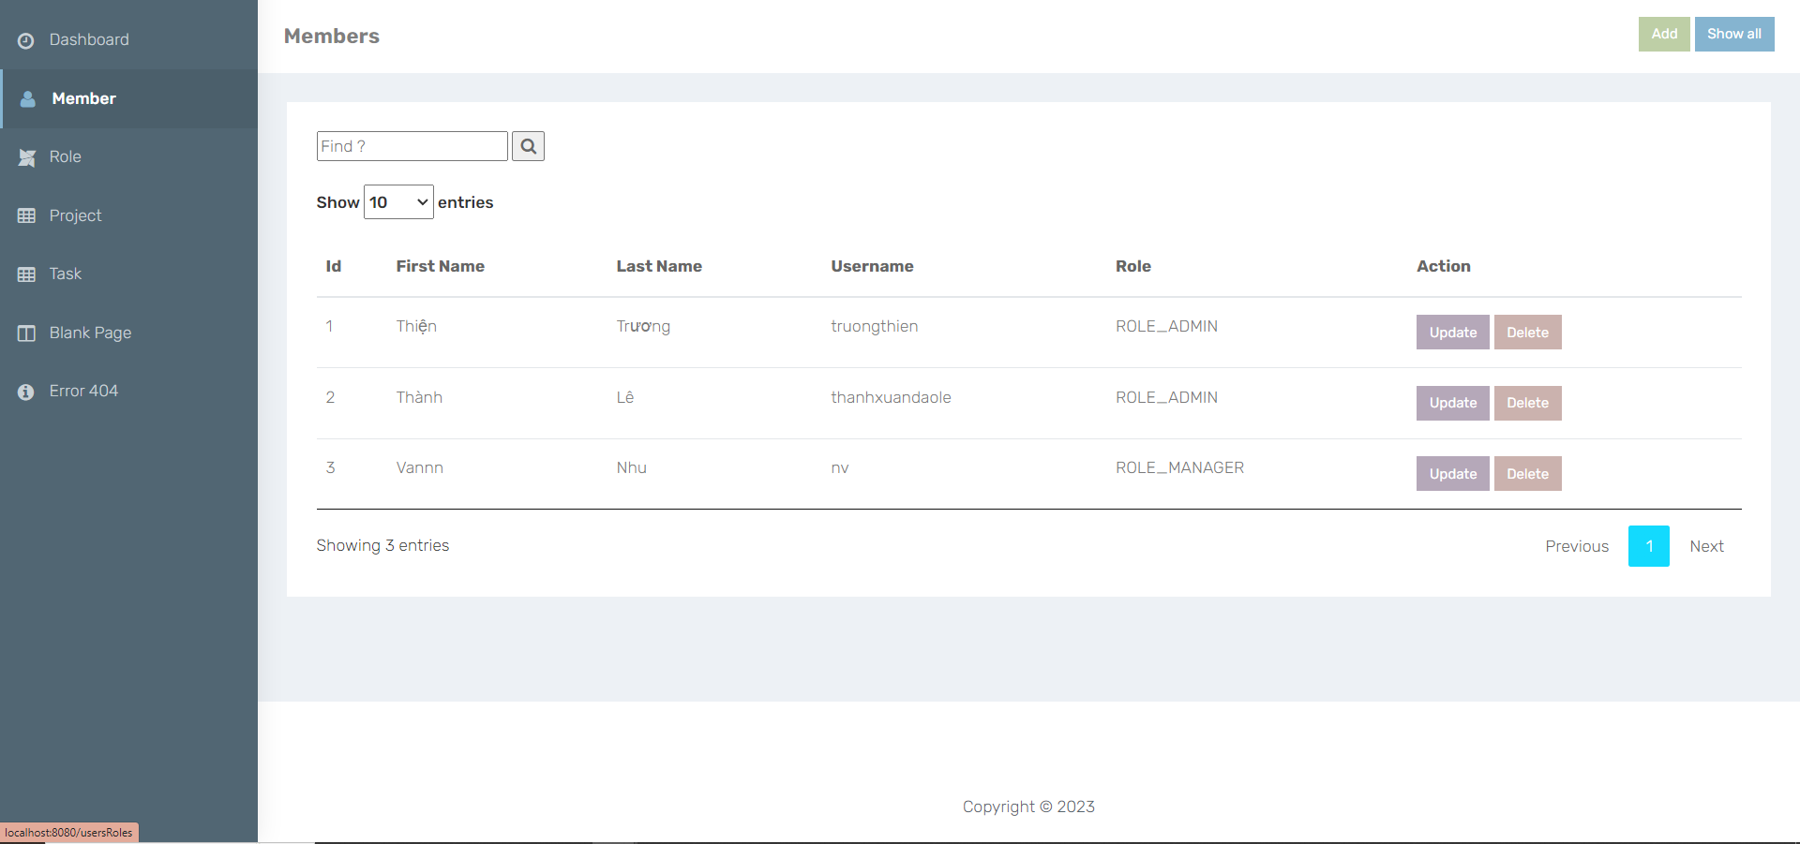Select the Member person icon

(x=27, y=98)
